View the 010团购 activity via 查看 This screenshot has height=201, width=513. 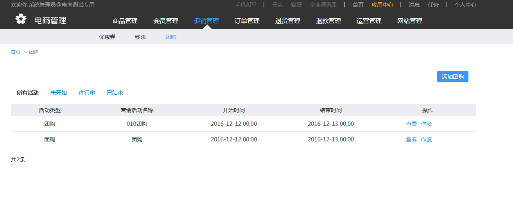point(411,124)
